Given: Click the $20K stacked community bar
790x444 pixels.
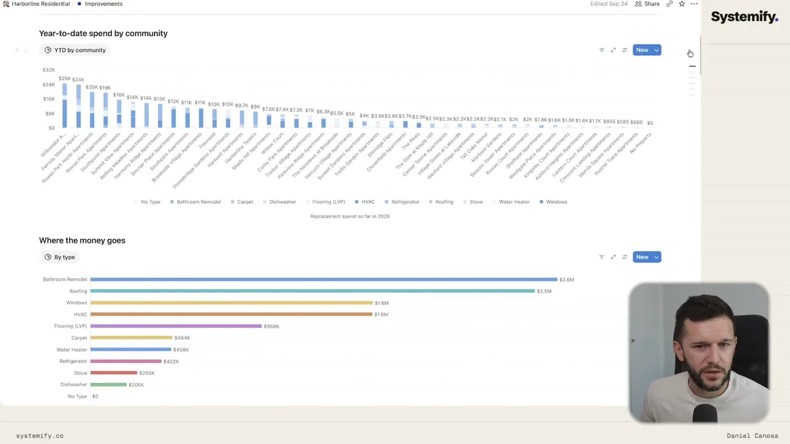Looking at the screenshot, I should pos(92,110).
